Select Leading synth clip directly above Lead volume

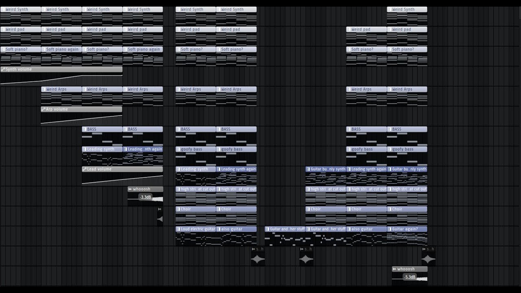click(x=102, y=155)
